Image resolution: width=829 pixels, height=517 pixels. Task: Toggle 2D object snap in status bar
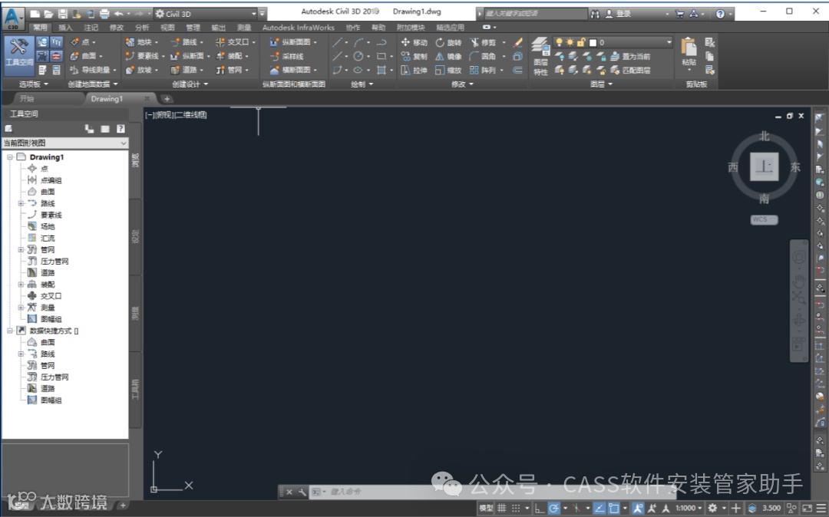pos(614,508)
